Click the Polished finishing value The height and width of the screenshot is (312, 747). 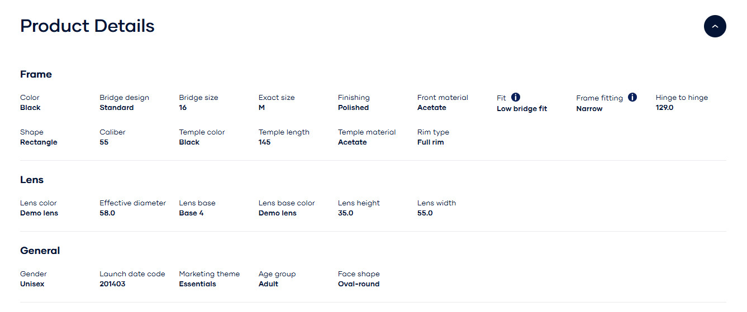click(x=353, y=108)
